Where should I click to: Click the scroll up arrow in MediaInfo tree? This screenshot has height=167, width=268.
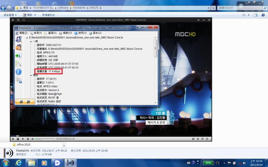pos(155,38)
